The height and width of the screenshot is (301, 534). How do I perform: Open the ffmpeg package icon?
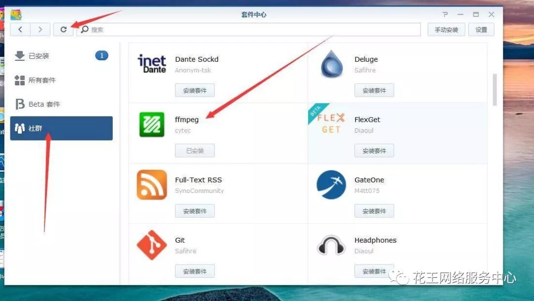tap(151, 124)
